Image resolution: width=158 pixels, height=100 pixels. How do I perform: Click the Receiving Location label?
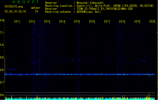tap(59, 6)
